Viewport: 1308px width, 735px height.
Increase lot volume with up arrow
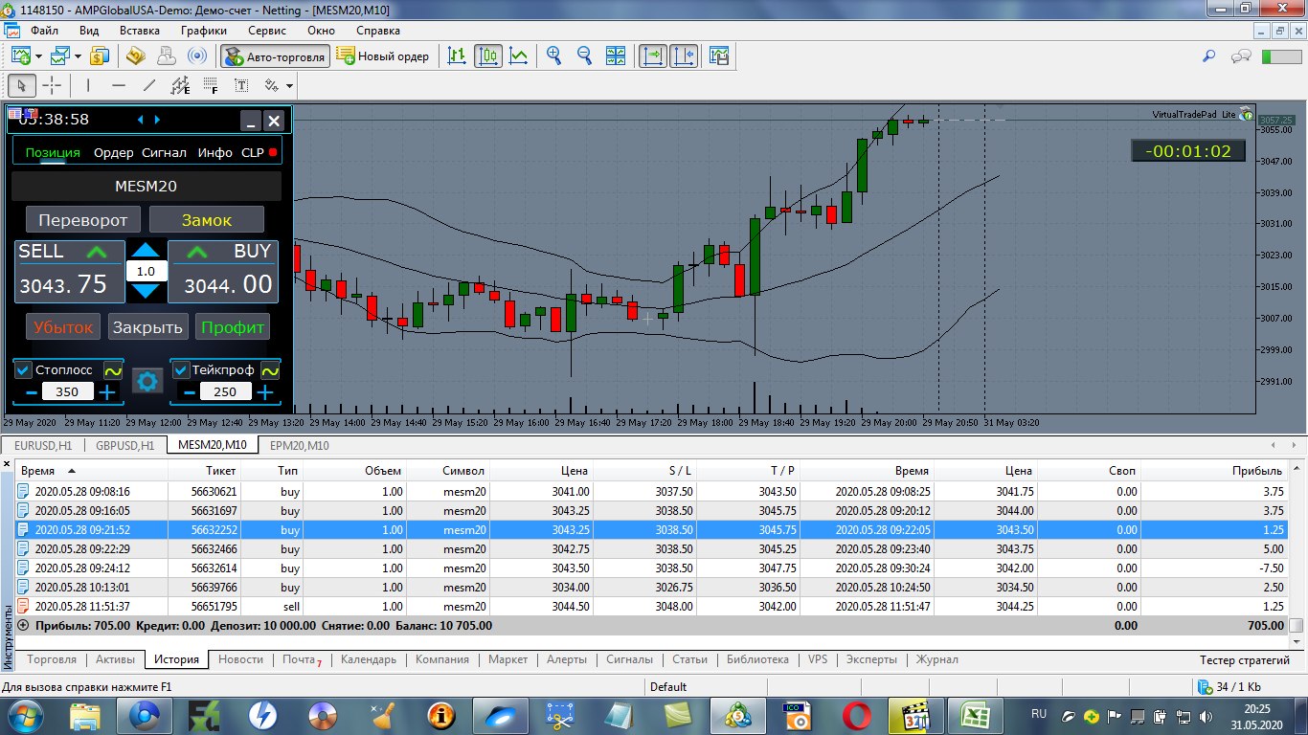pyautogui.click(x=147, y=251)
